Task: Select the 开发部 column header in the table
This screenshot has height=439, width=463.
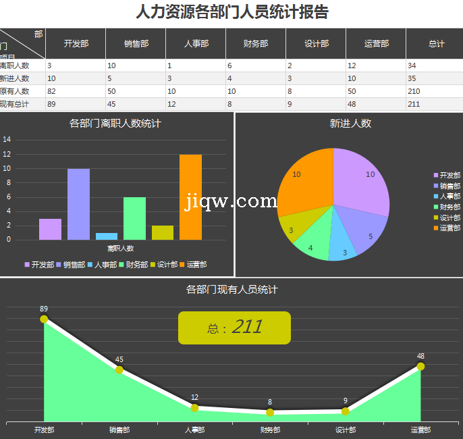Action: (x=76, y=44)
